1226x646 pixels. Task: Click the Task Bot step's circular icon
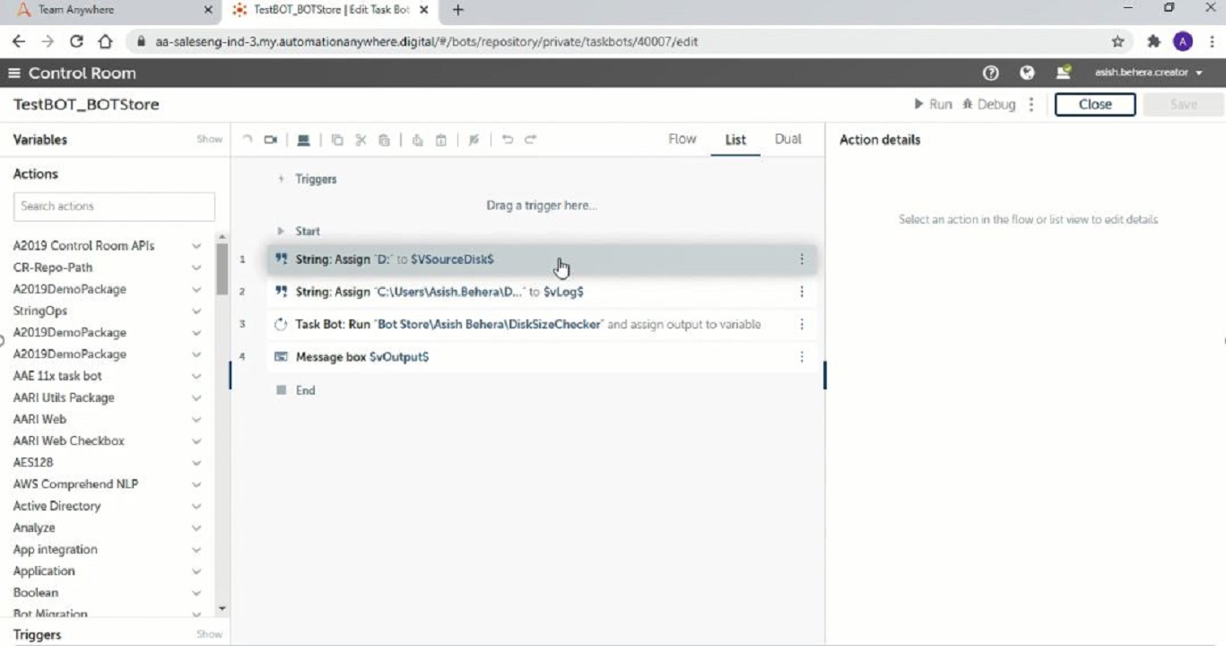tap(281, 325)
